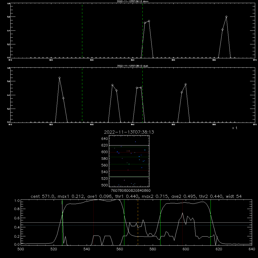
Task: Click the solid horizontal line at 0.5 in the bottom plot
Action: point(136,222)
